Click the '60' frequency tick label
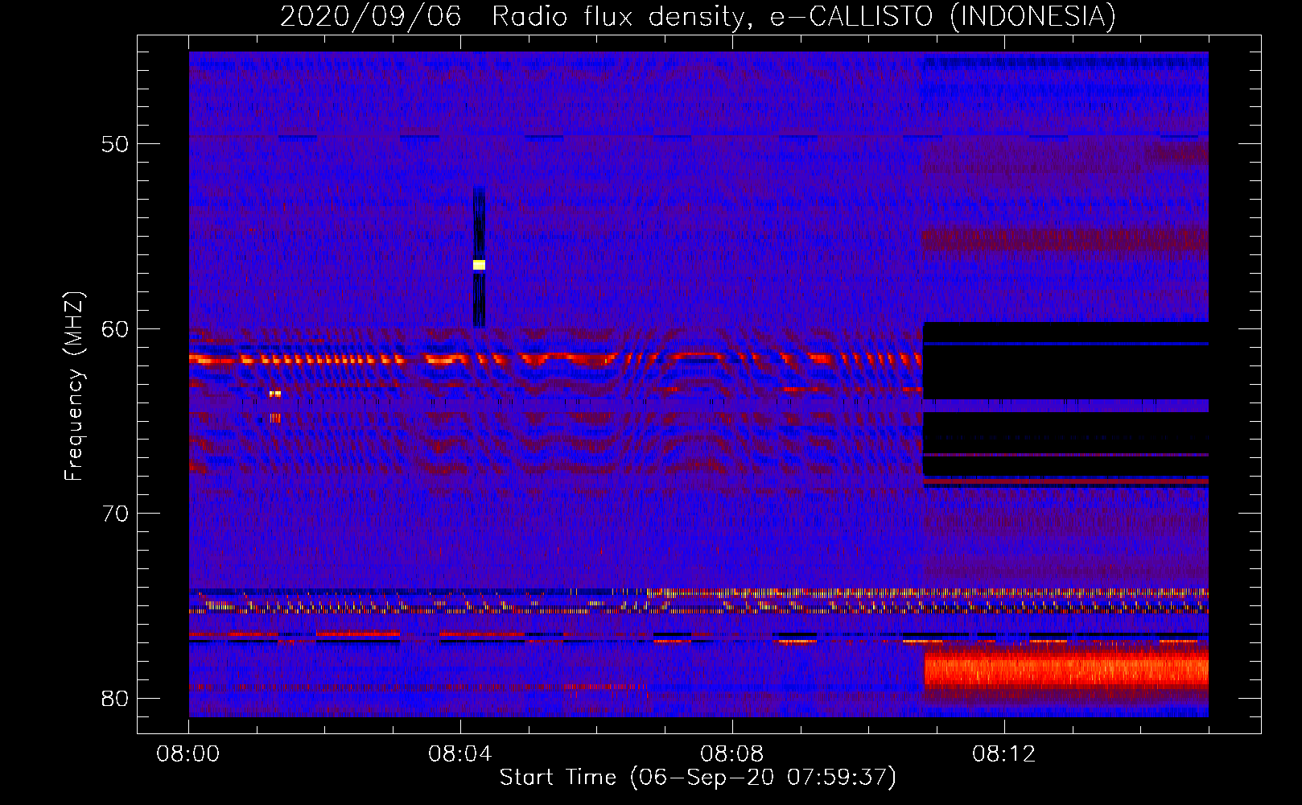1302x805 pixels. tap(115, 329)
